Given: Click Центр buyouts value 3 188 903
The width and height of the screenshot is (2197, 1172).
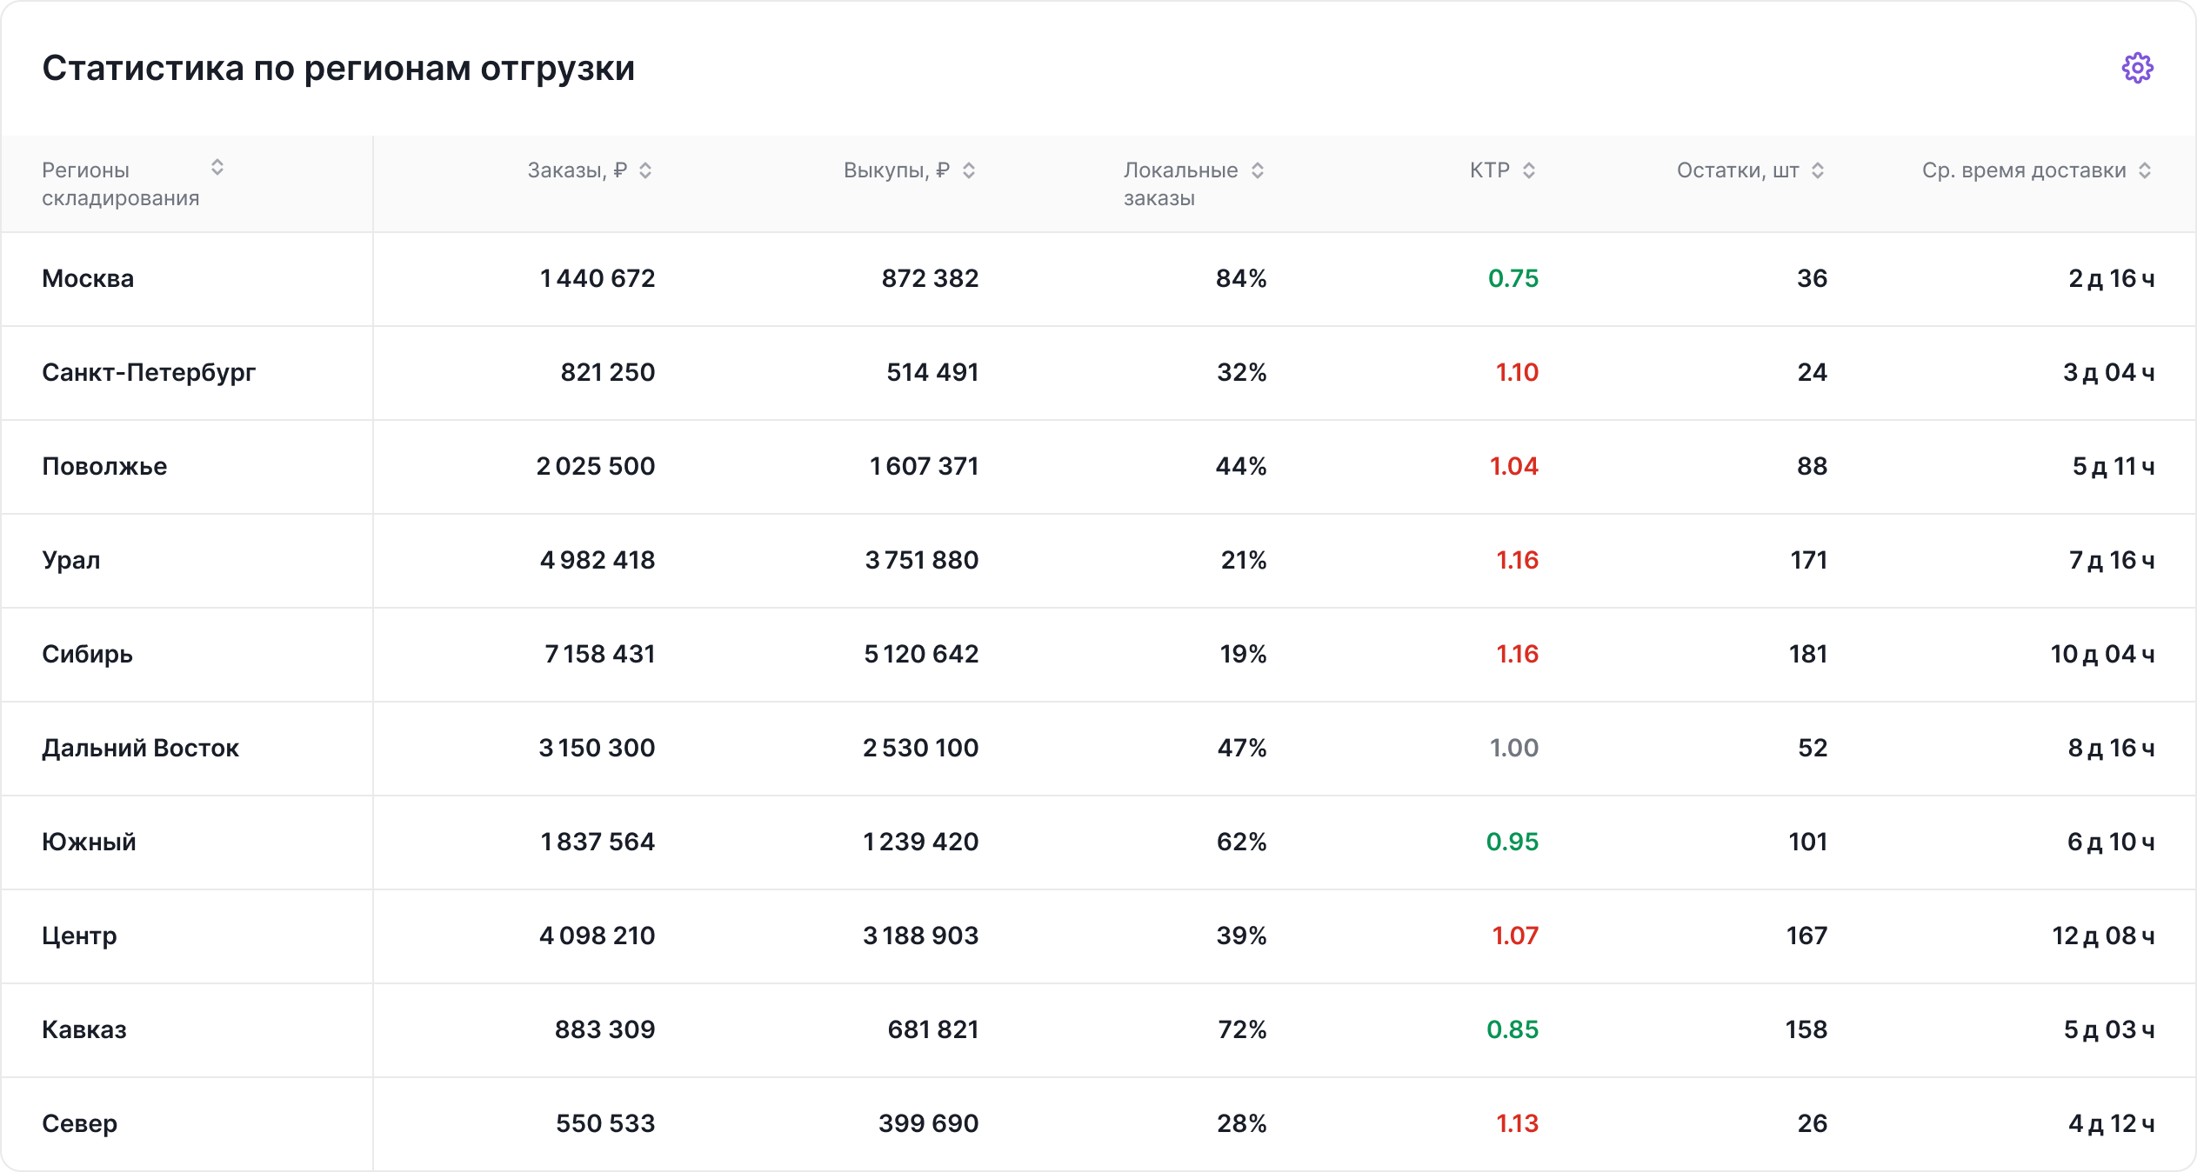Looking at the screenshot, I should [921, 936].
